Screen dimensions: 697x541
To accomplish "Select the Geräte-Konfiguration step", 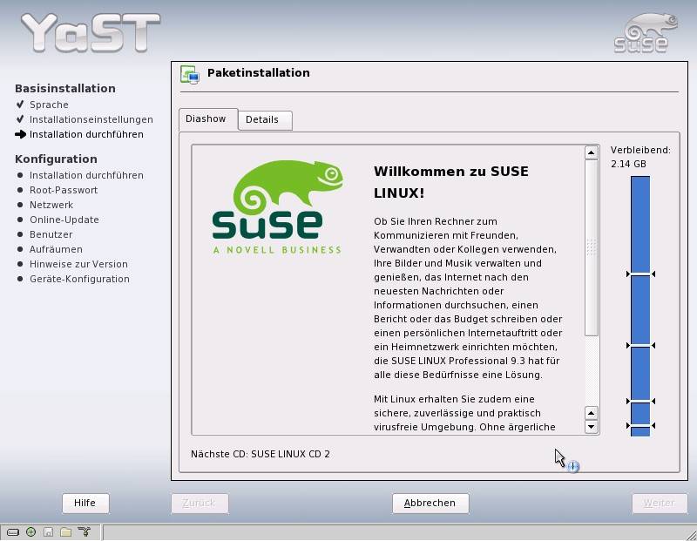I will [79, 279].
